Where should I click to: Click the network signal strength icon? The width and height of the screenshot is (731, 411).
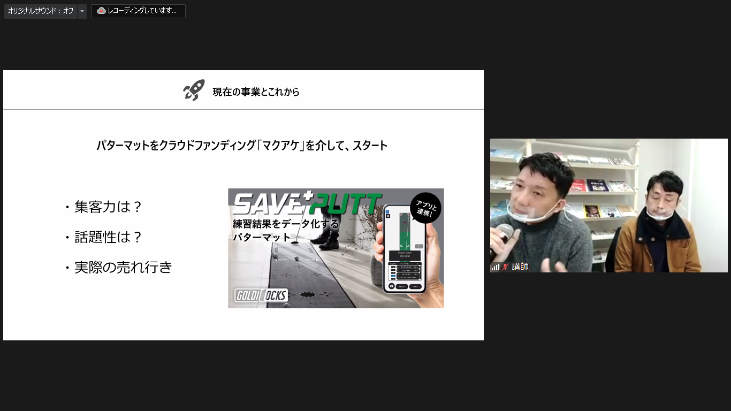(x=496, y=267)
